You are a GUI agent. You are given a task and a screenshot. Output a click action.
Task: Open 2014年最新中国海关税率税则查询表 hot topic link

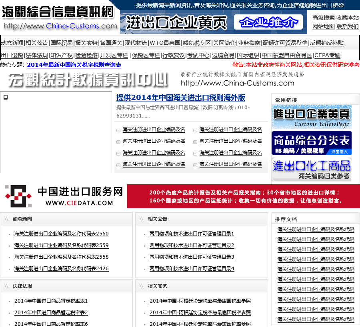pos(74,65)
